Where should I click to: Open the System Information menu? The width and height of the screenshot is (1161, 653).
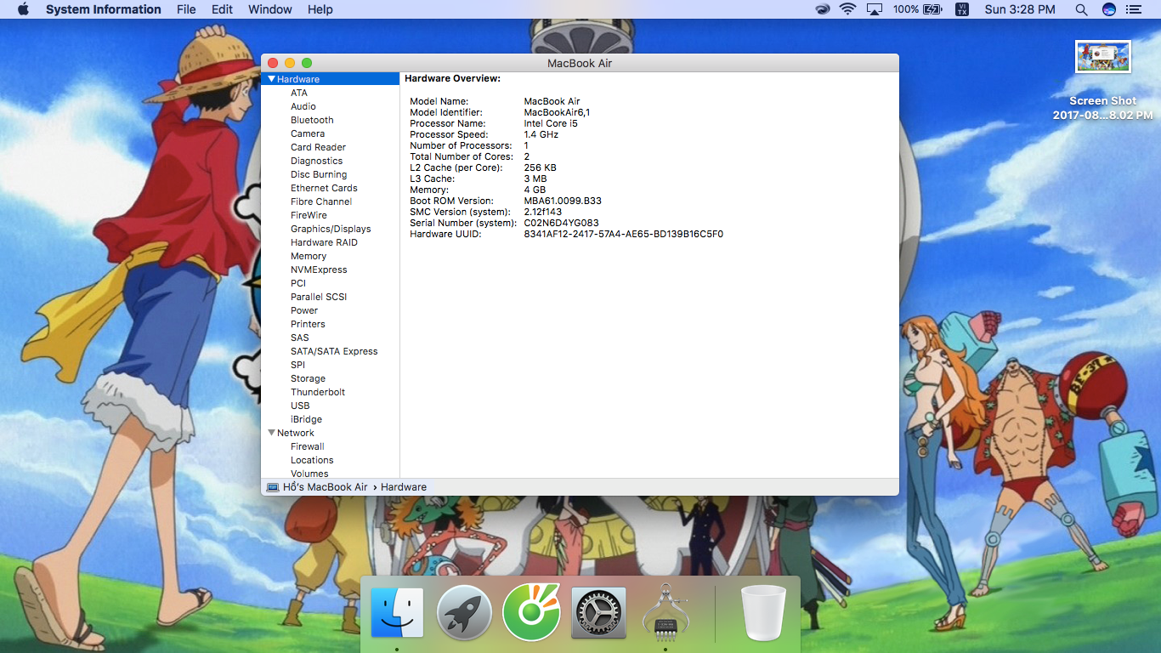[x=103, y=9]
